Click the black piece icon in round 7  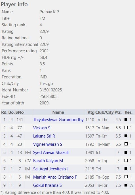tap(126, 169)
